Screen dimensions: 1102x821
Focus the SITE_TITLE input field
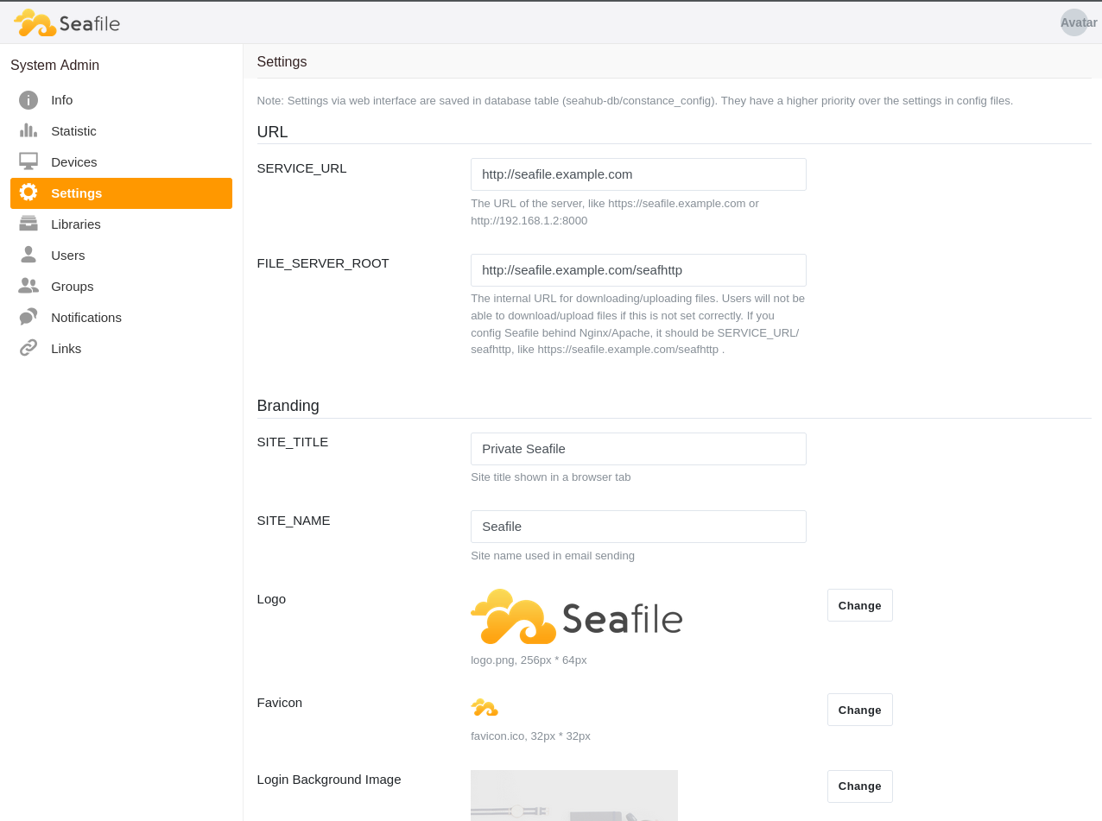pyautogui.click(x=638, y=449)
